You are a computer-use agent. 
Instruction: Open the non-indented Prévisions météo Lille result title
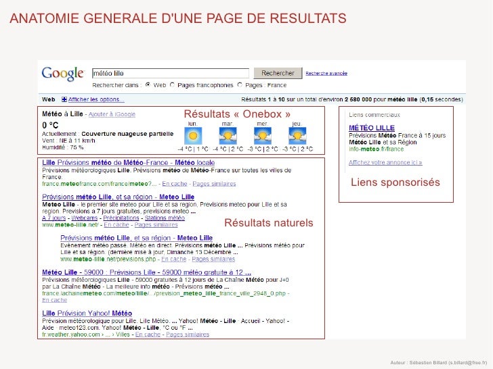pos(119,197)
